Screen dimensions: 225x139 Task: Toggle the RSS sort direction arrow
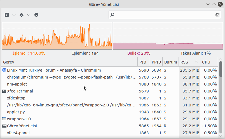coord(196,62)
